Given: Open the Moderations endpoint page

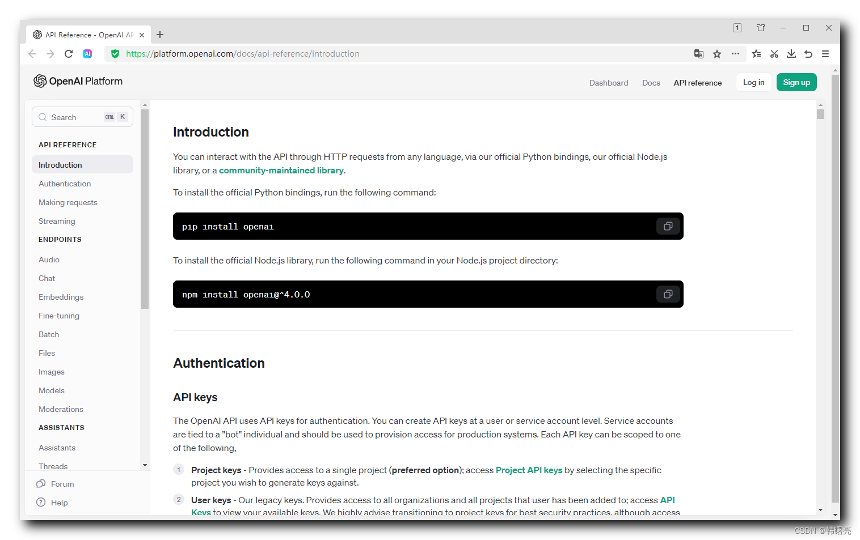Looking at the screenshot, I should [x=61, y=409].
